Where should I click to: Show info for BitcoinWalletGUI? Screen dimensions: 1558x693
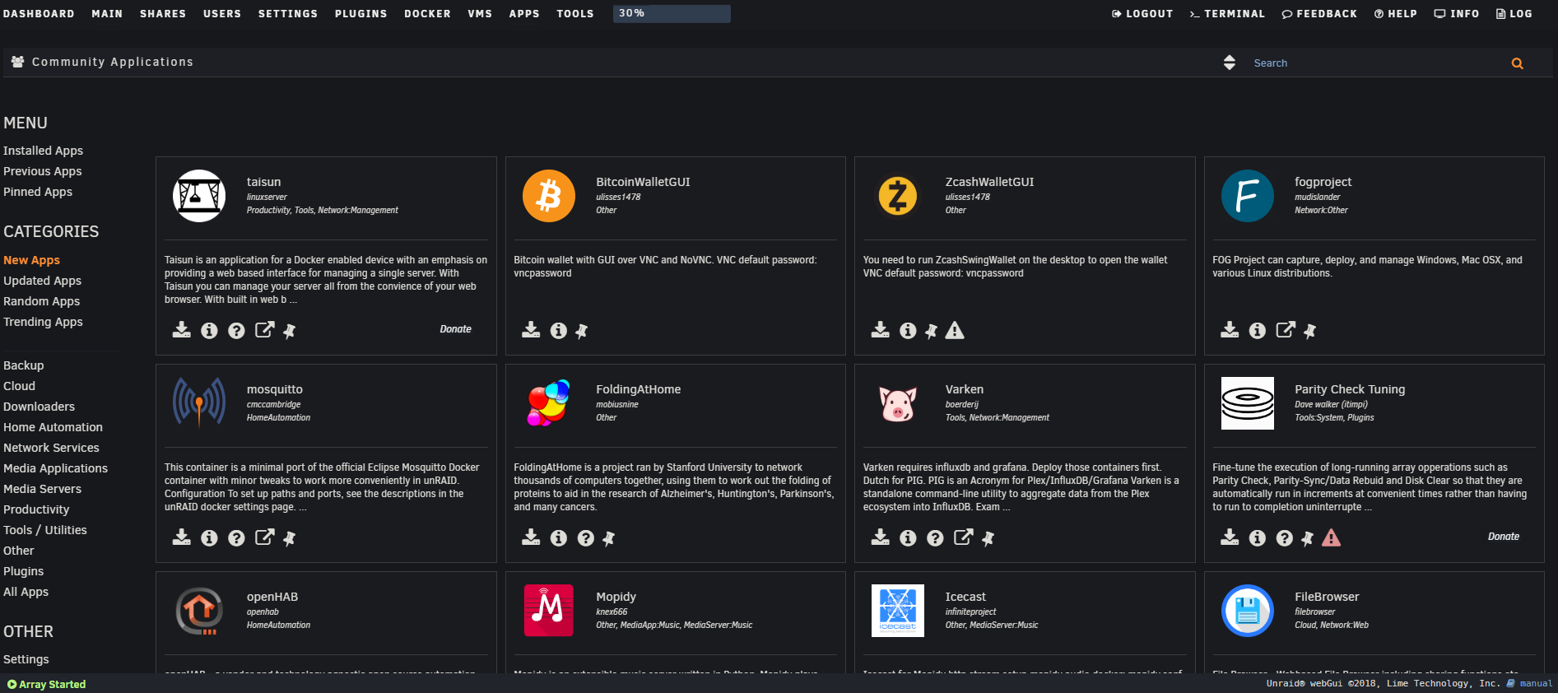(559, 331)
